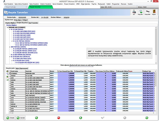Collapse the R-12 ÇAN (40503) tree node
162x121 pixels.
point(10,29)
